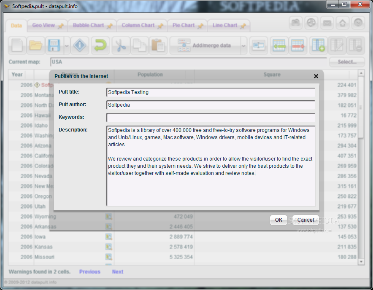
Task: Click the map icon in Kansas row
Action: 109,247
